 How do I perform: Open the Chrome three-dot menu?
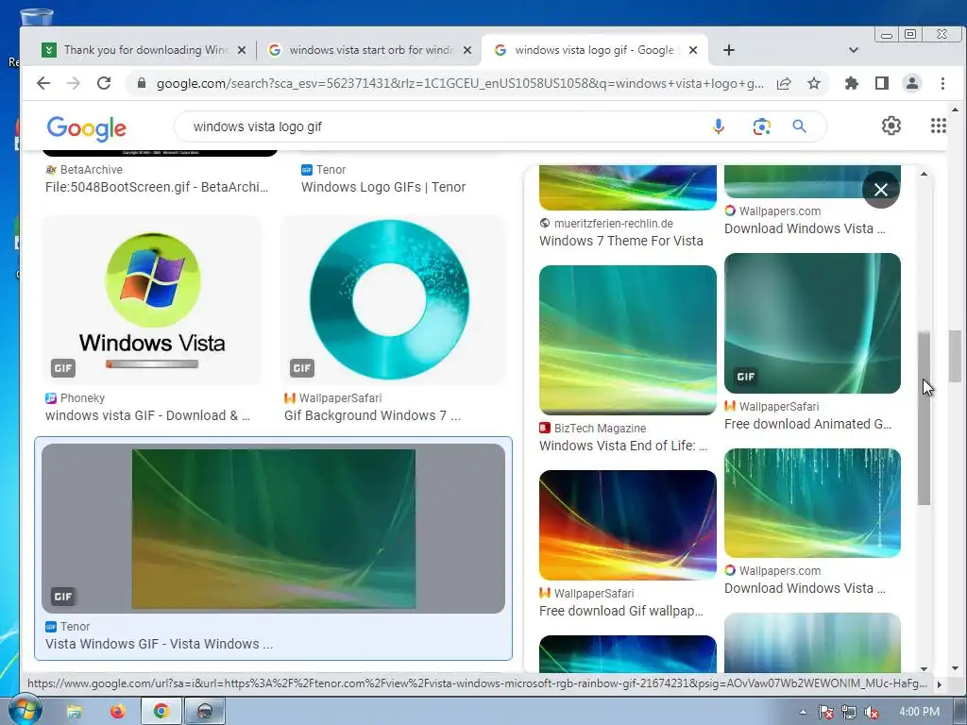tap(942, 83)
